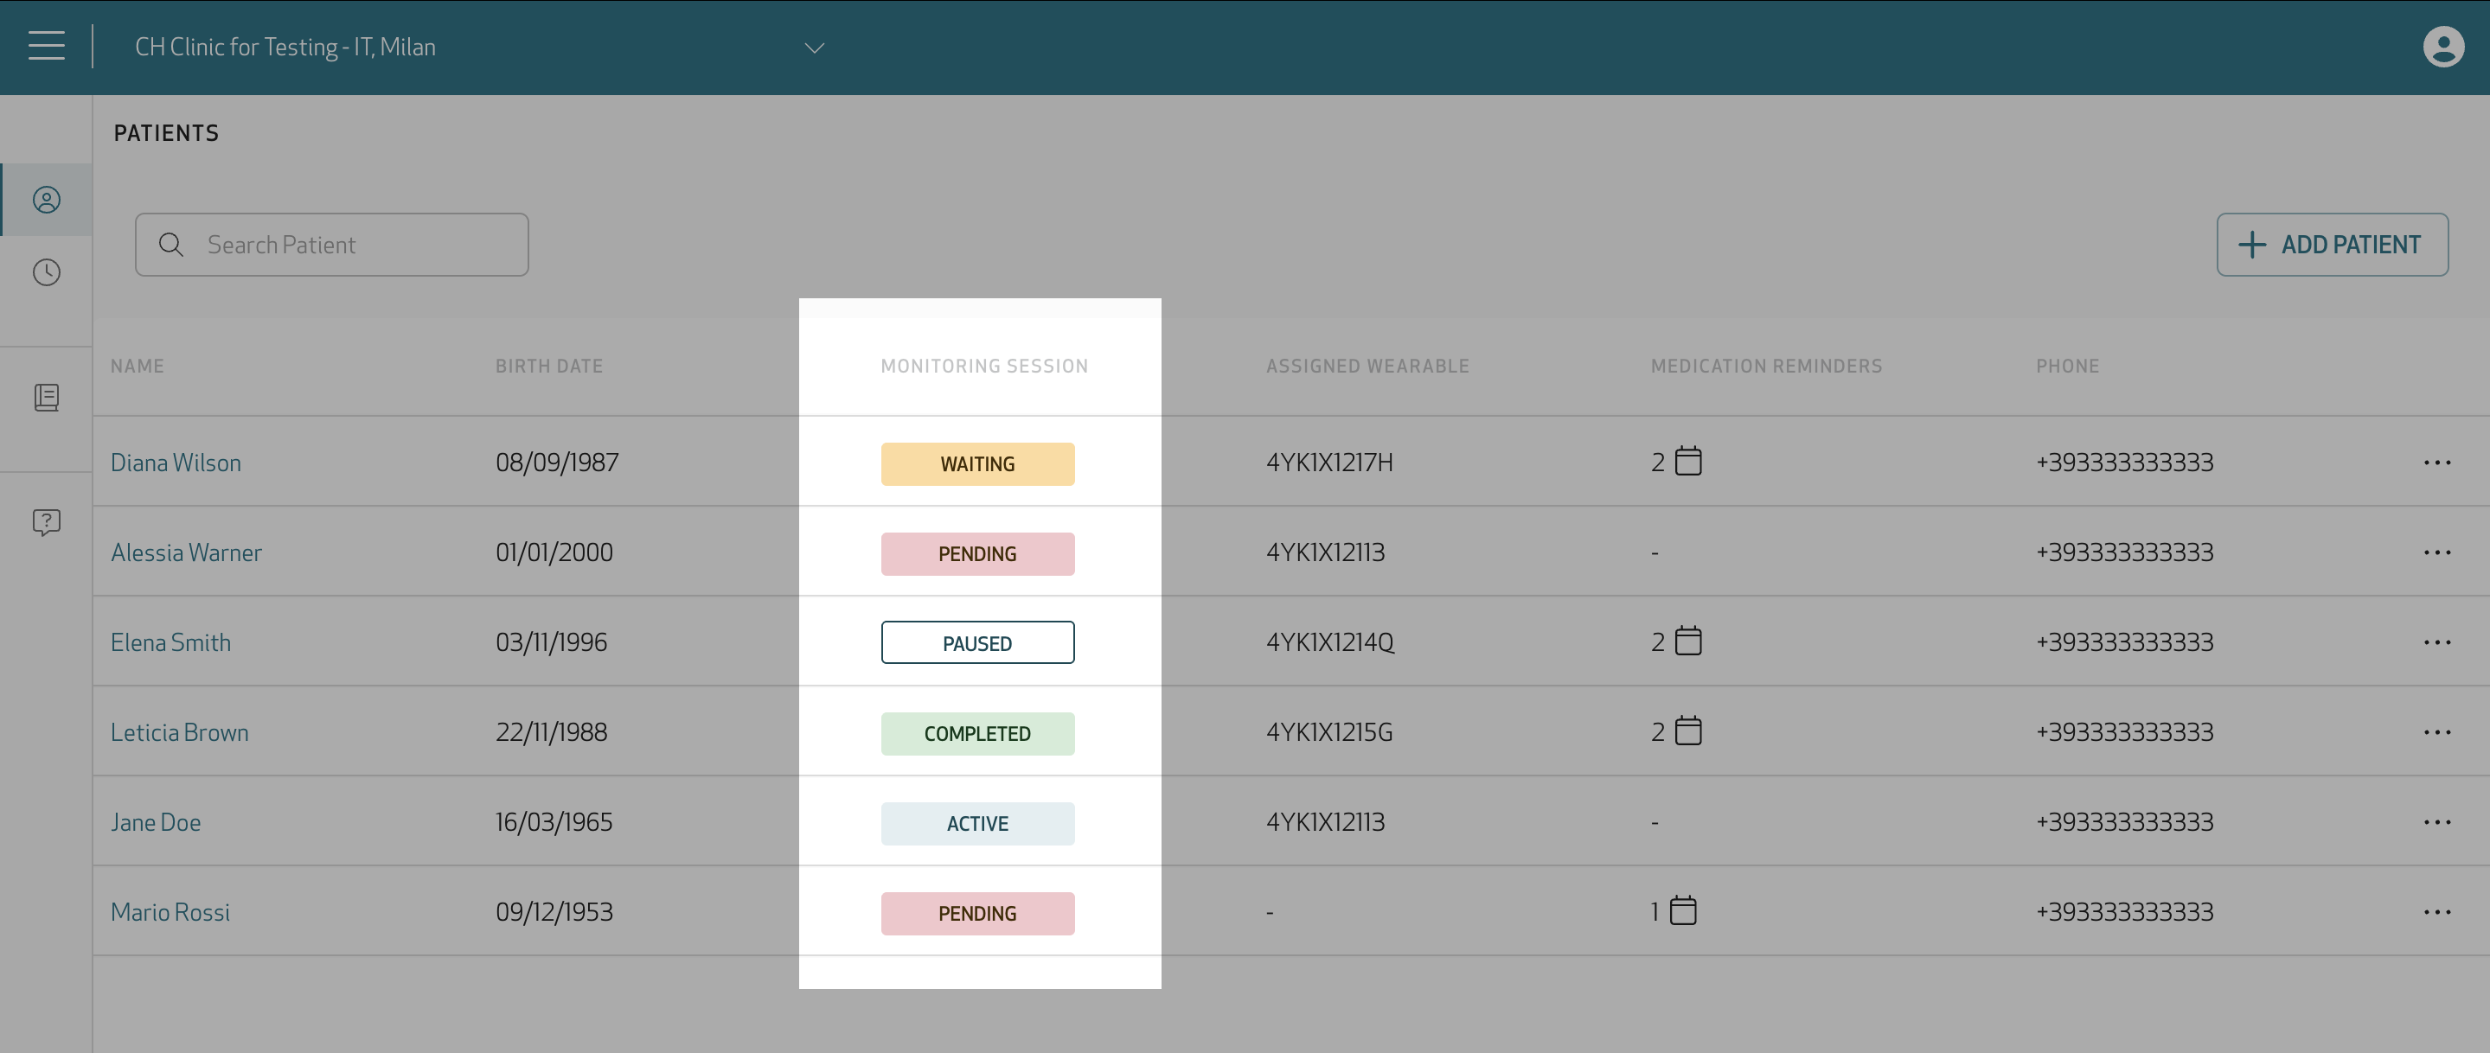
Task: Select birth date 22/11/1988
Action: coord(551,731)
